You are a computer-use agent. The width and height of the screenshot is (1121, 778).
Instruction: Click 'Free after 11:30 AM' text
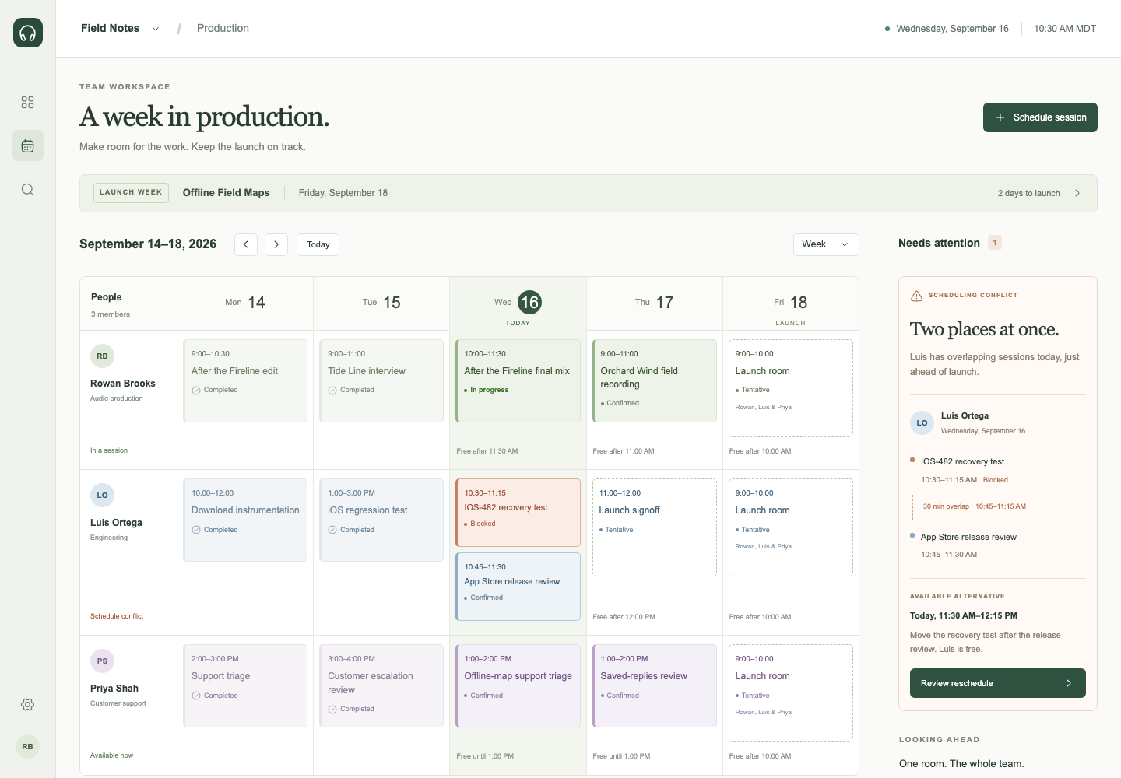[x=487, y=451]
